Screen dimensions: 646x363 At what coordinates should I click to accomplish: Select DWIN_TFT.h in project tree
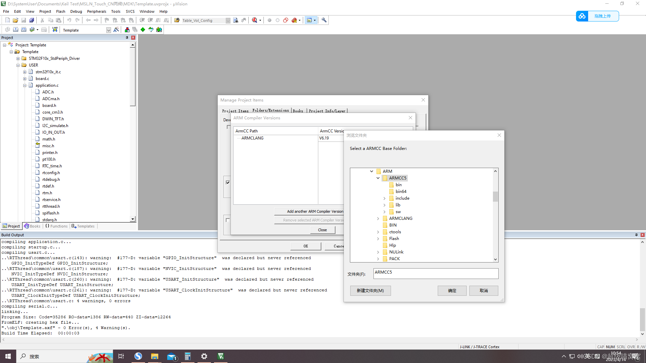pyautogui.click(x=53, y=119)
